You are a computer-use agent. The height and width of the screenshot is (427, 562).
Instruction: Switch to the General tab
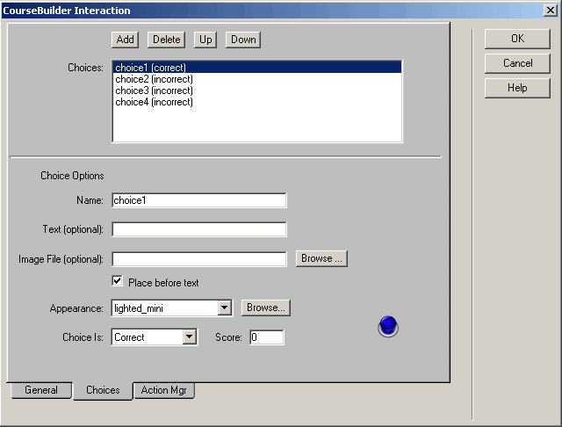click(41, 390)
